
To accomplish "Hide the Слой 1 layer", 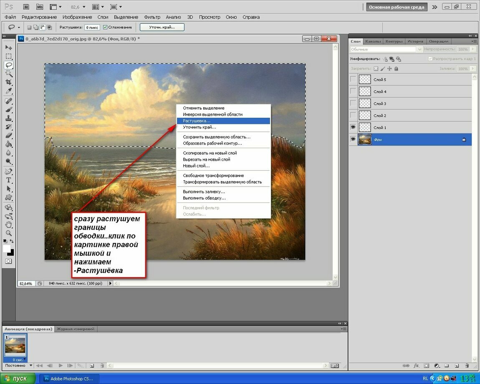I will pos(353,127).
